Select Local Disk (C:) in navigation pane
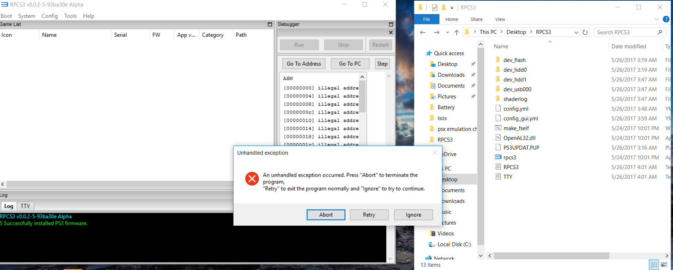 (x=454, y=244)
